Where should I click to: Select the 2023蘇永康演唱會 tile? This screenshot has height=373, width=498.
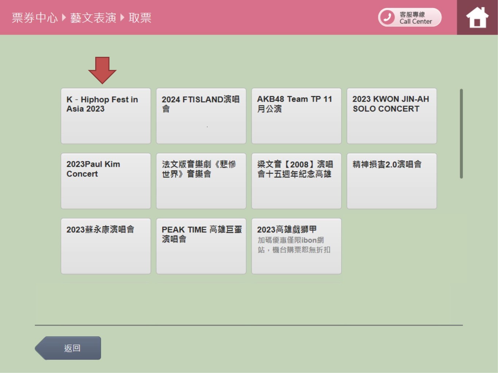[x=106, y=246]
